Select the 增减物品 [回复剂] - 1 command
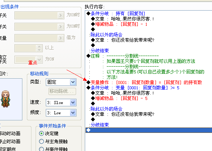Image resolution: width=212 pixels, height=151 pixels. 119,24
